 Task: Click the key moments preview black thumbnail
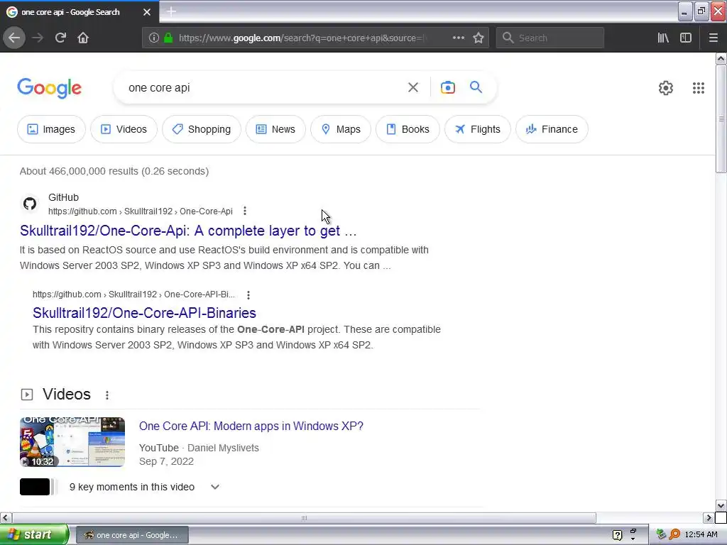(x=35, y=487)
